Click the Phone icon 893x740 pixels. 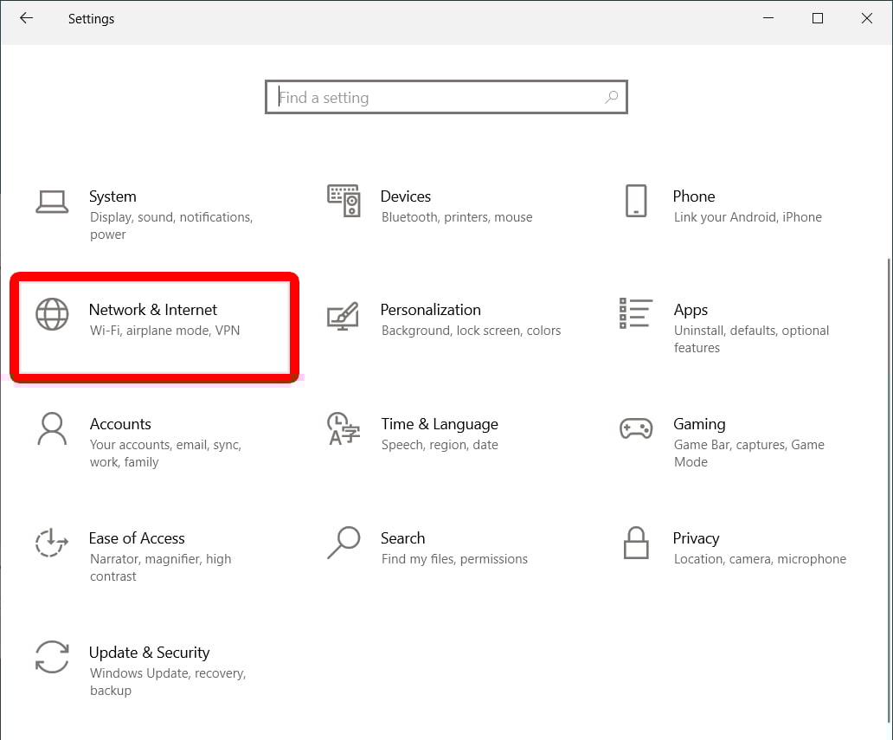click(636, 201)
